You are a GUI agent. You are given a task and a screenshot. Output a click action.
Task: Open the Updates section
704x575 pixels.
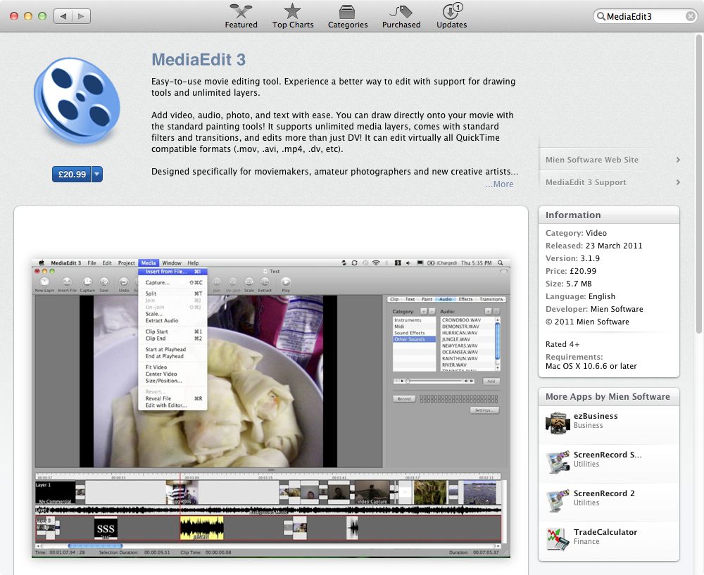click(x=452, y=16)
